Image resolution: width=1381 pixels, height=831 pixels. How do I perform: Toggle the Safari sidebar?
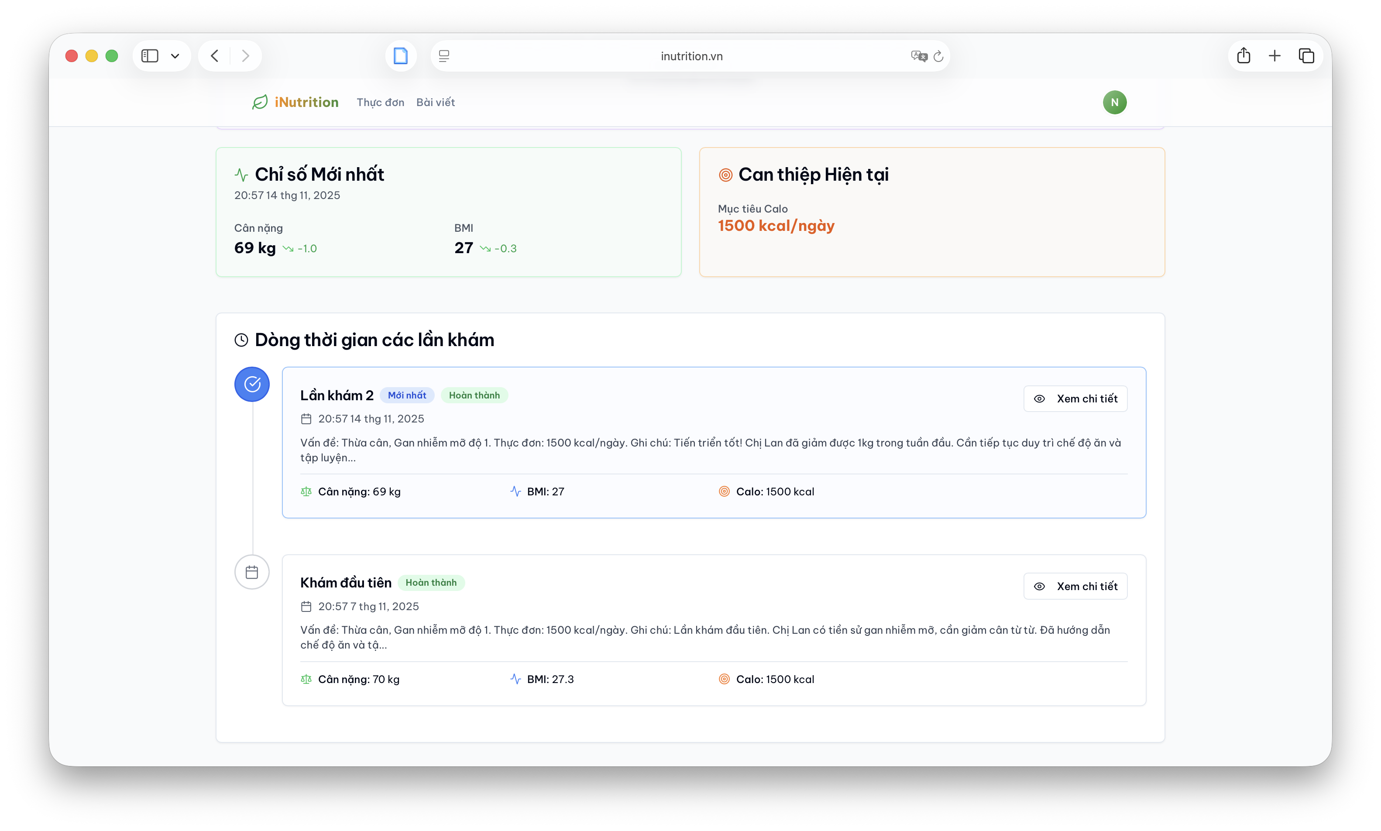[x=150, y=56]
